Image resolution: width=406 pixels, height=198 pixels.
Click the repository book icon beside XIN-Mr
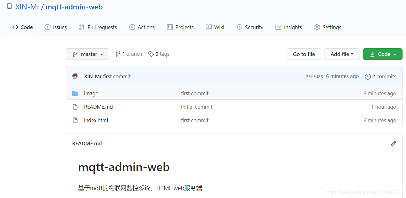click(9, 7)
